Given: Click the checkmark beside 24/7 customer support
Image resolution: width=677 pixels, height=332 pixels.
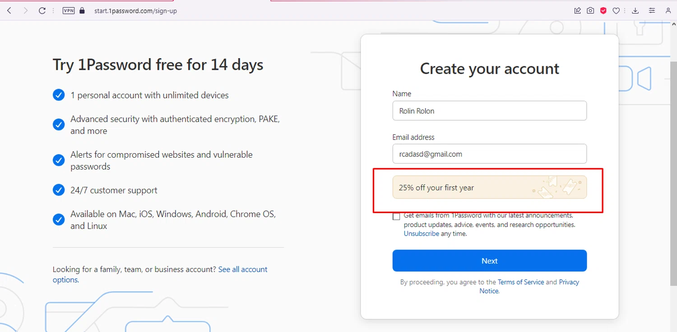Looking at the screenshot, I should pos(59,190).
